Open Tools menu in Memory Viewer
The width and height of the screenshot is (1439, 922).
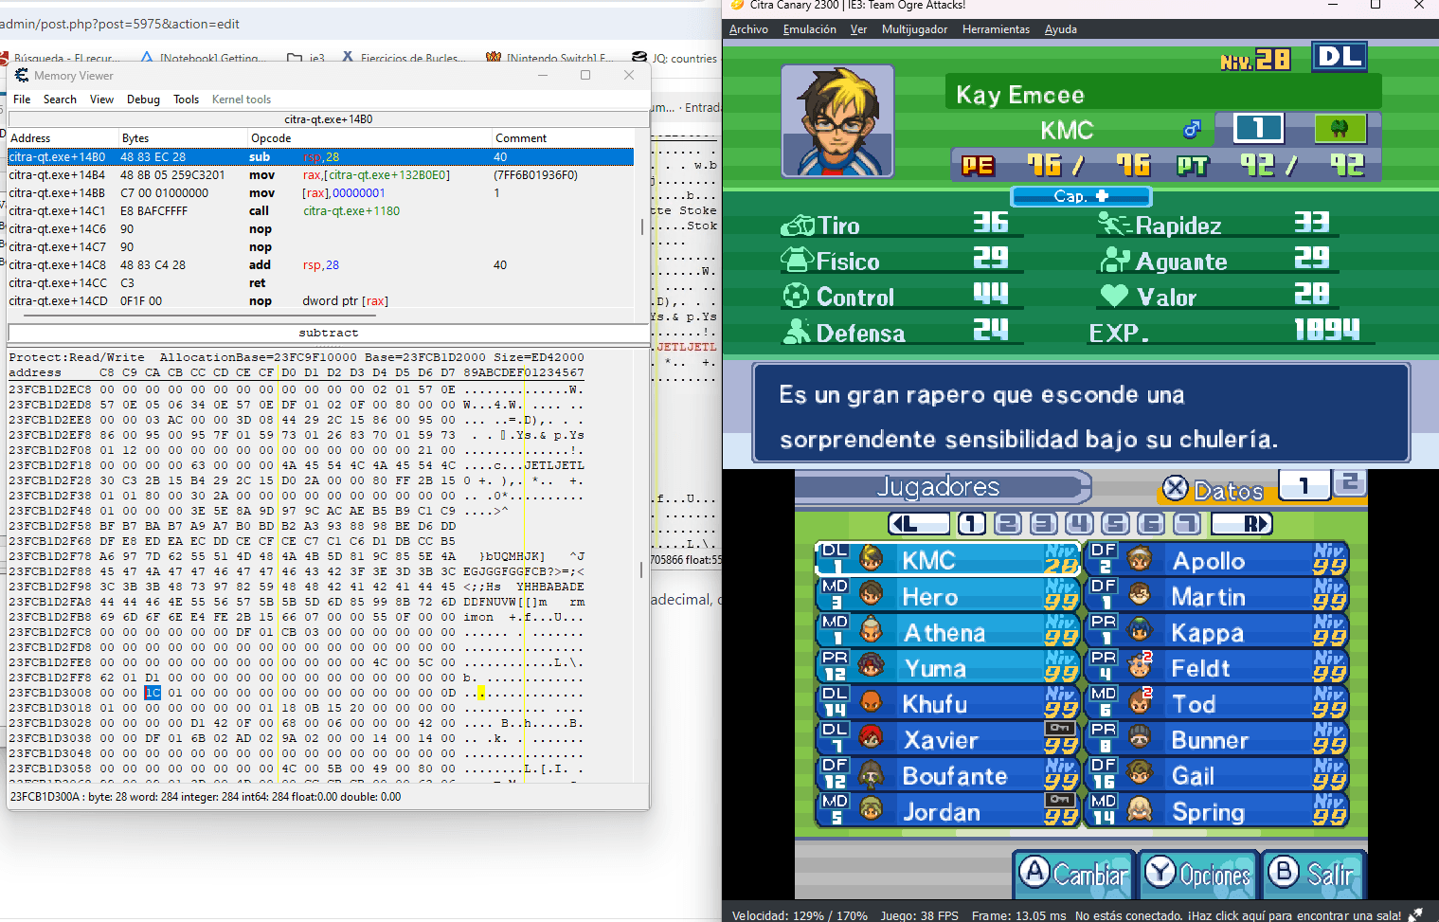pyautogui.click(x=186, y=99)
